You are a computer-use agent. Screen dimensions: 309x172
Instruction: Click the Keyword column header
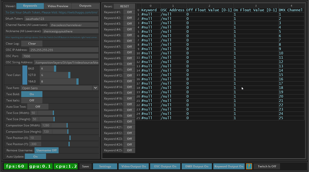coord(150,10)
